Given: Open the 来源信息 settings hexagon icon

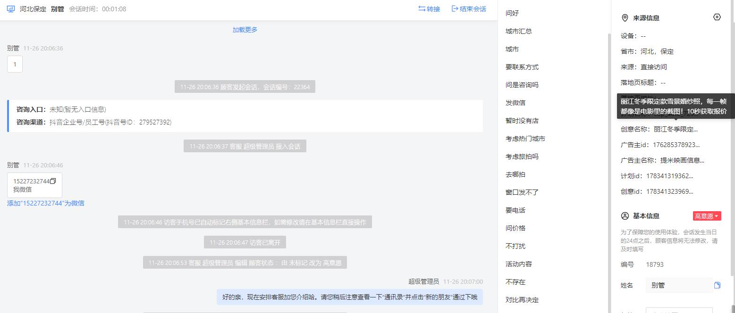Looking at the screenshot, I should (717, 17).
